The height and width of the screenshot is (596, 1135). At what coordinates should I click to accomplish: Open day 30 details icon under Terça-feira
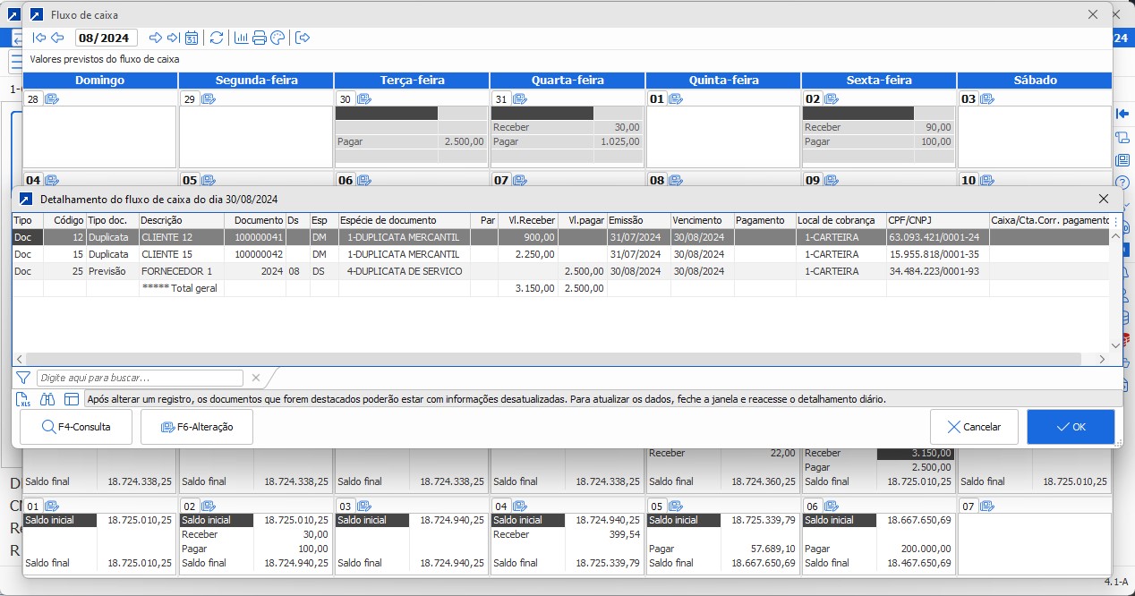[364, 98]
